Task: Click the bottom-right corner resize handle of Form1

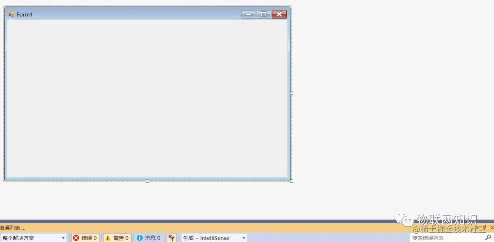Action: pyautogui.click(x=291, y=181)
